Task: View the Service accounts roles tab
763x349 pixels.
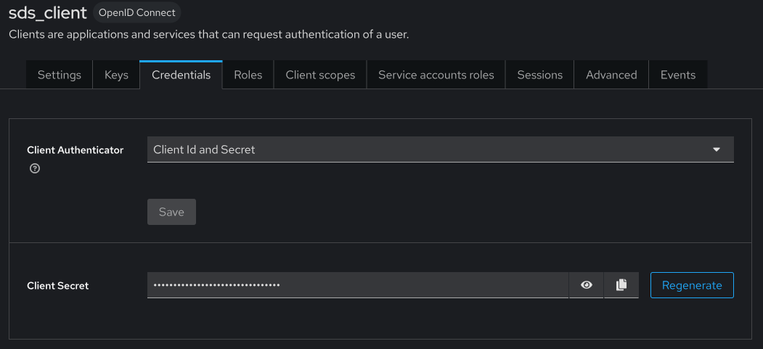Action: [436, 75]
